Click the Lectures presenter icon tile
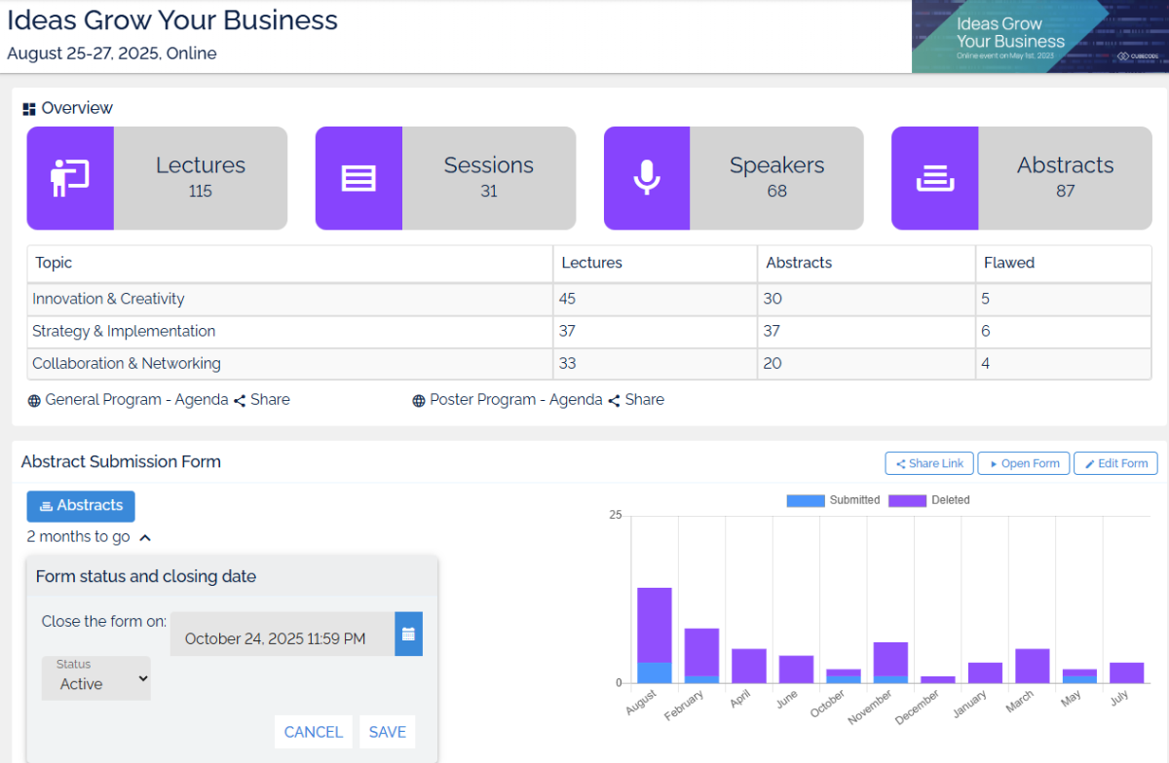The image size is (1169, 763). coord(70,178)
